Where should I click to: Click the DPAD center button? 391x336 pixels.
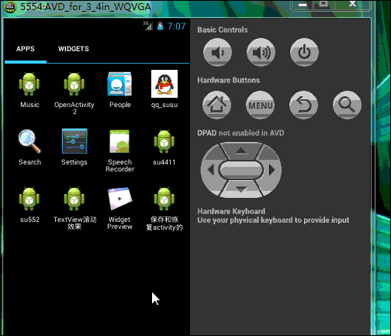coord(241,170)
